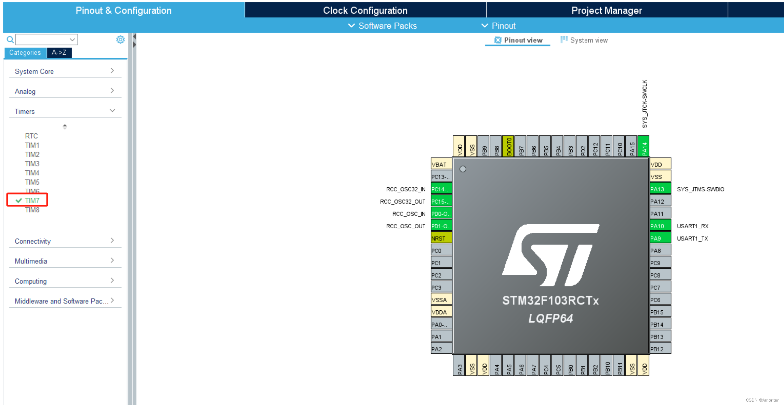
Task: Select TIM2 in the Timers list
Action: (x=32, y=154)
